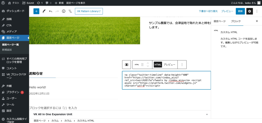Move the block down
This screenshot has height=123, width=262.
(148, 66)
